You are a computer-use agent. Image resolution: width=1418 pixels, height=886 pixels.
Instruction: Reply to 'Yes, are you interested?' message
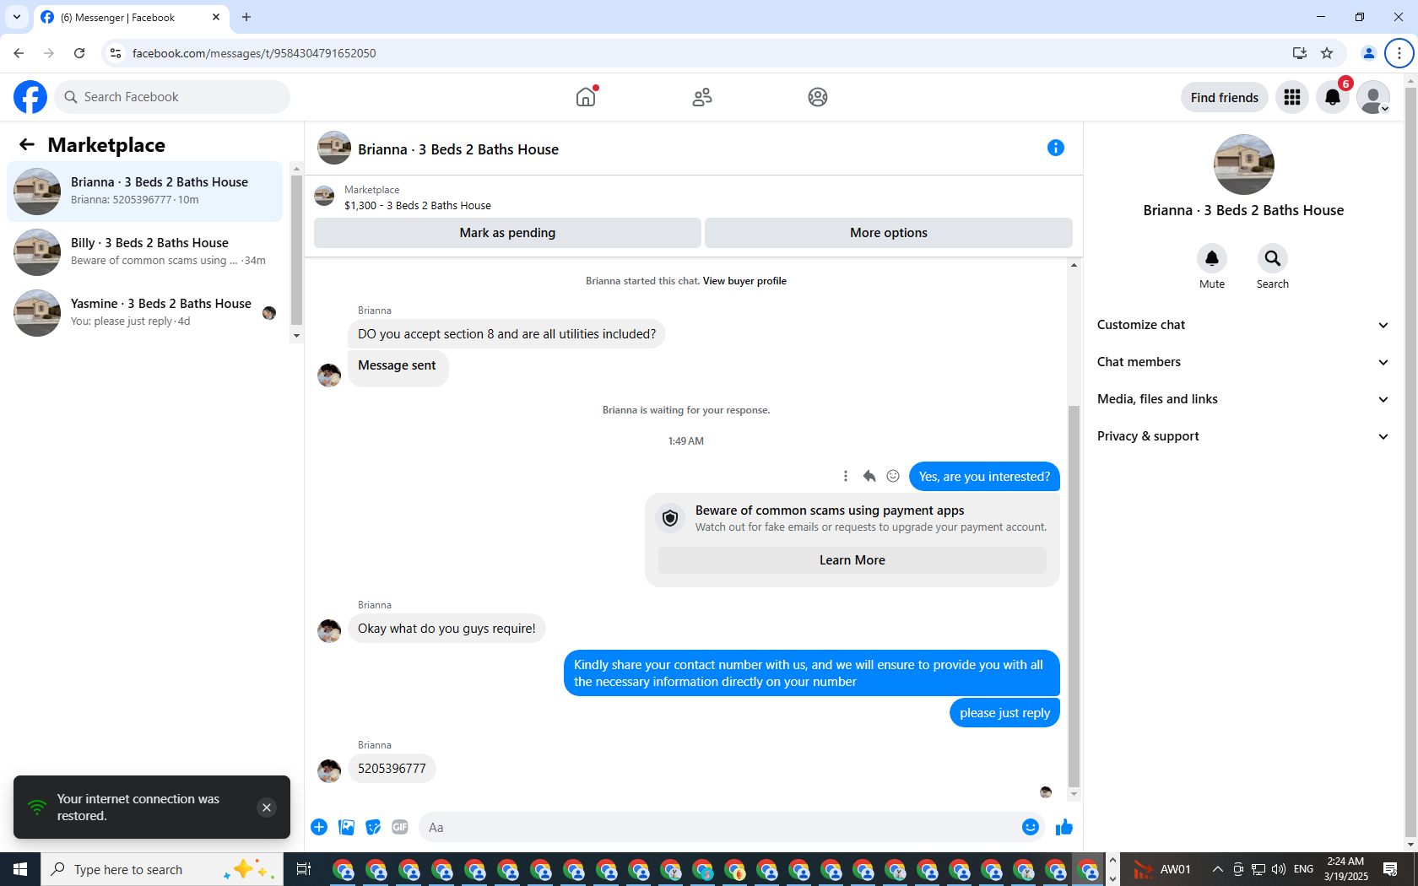[869, 476]
